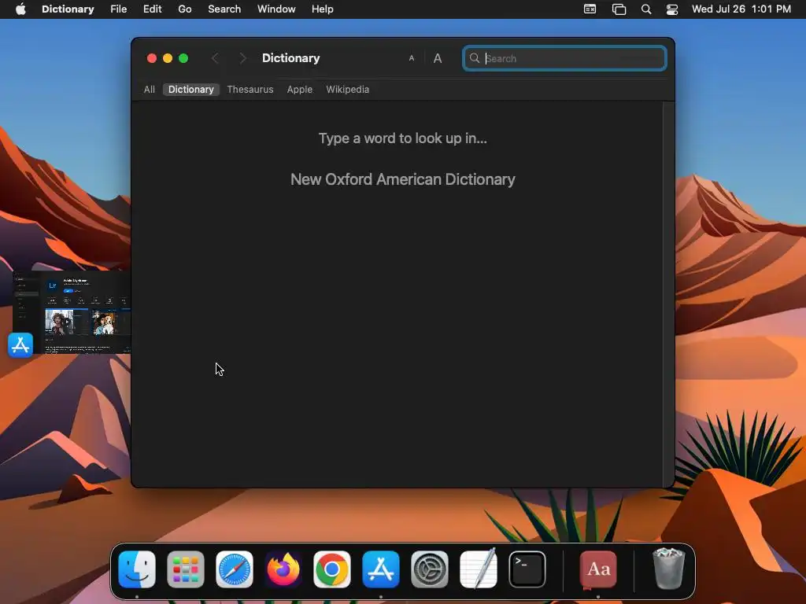806x604 pixels.
Task: Open the Help menu
Action: pos(322,9)
